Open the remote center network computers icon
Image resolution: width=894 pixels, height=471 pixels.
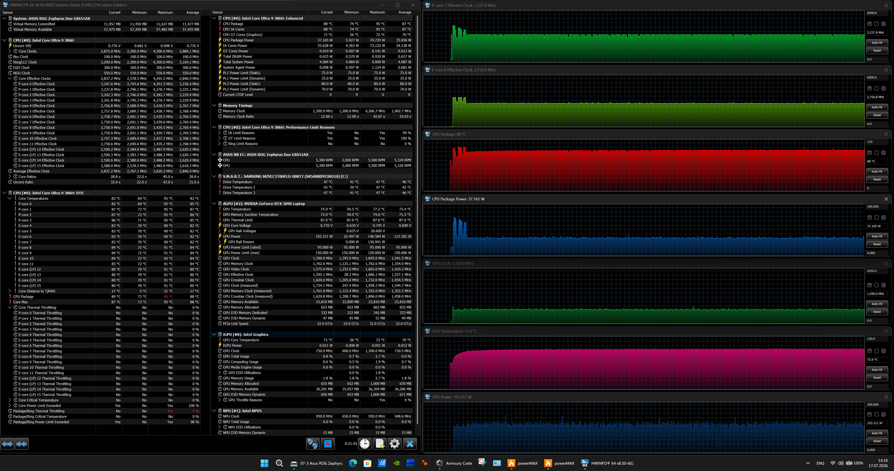pyautogui.click(x=312, y=444)
